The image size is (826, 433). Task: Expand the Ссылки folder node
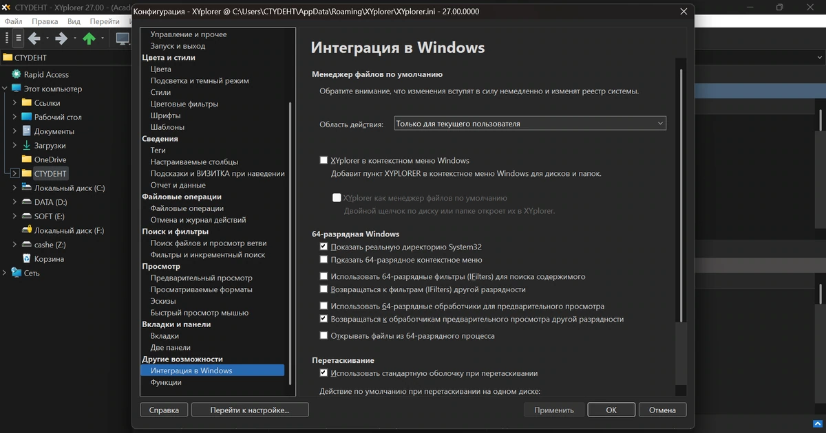pos(15,102)
